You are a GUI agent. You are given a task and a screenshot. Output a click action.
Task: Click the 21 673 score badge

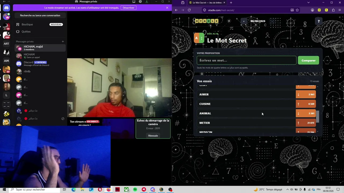tap(306, 123)
